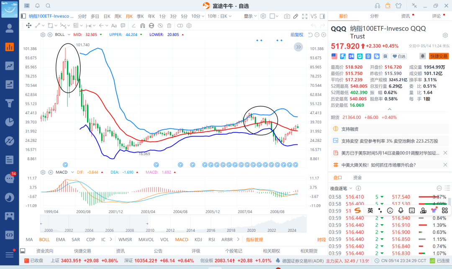Image resolution: width=452 pixels, height=269 pixels.
Task: Select the magnet snap drawing tool
Action: point(142,26)
